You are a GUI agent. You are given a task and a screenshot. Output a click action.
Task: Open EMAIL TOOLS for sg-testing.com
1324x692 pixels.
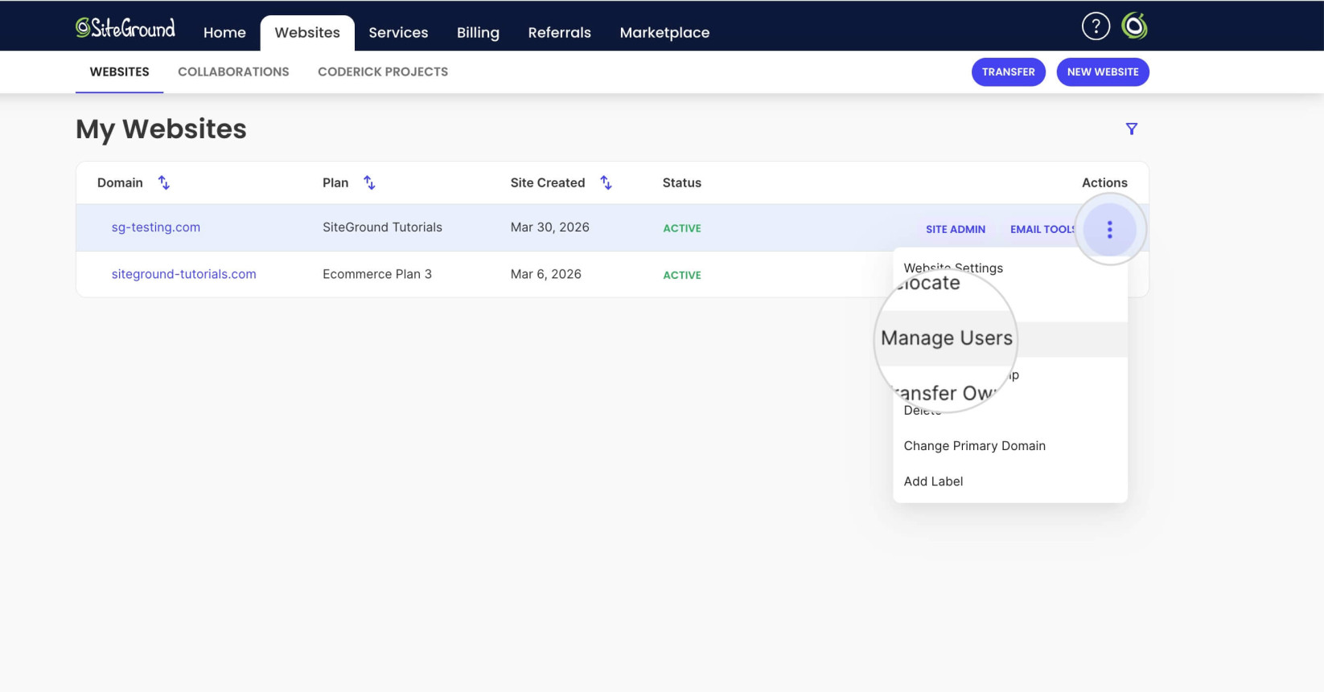pyautogui.click(x=1042, y=229)
